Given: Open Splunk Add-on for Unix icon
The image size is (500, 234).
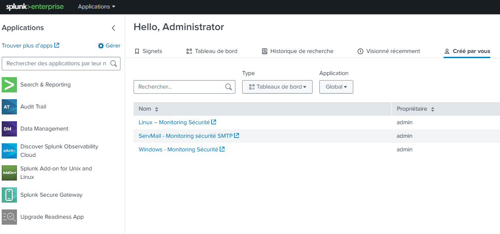Looking at the screenshot, I should pyautogui.click(x=9, y=173).
